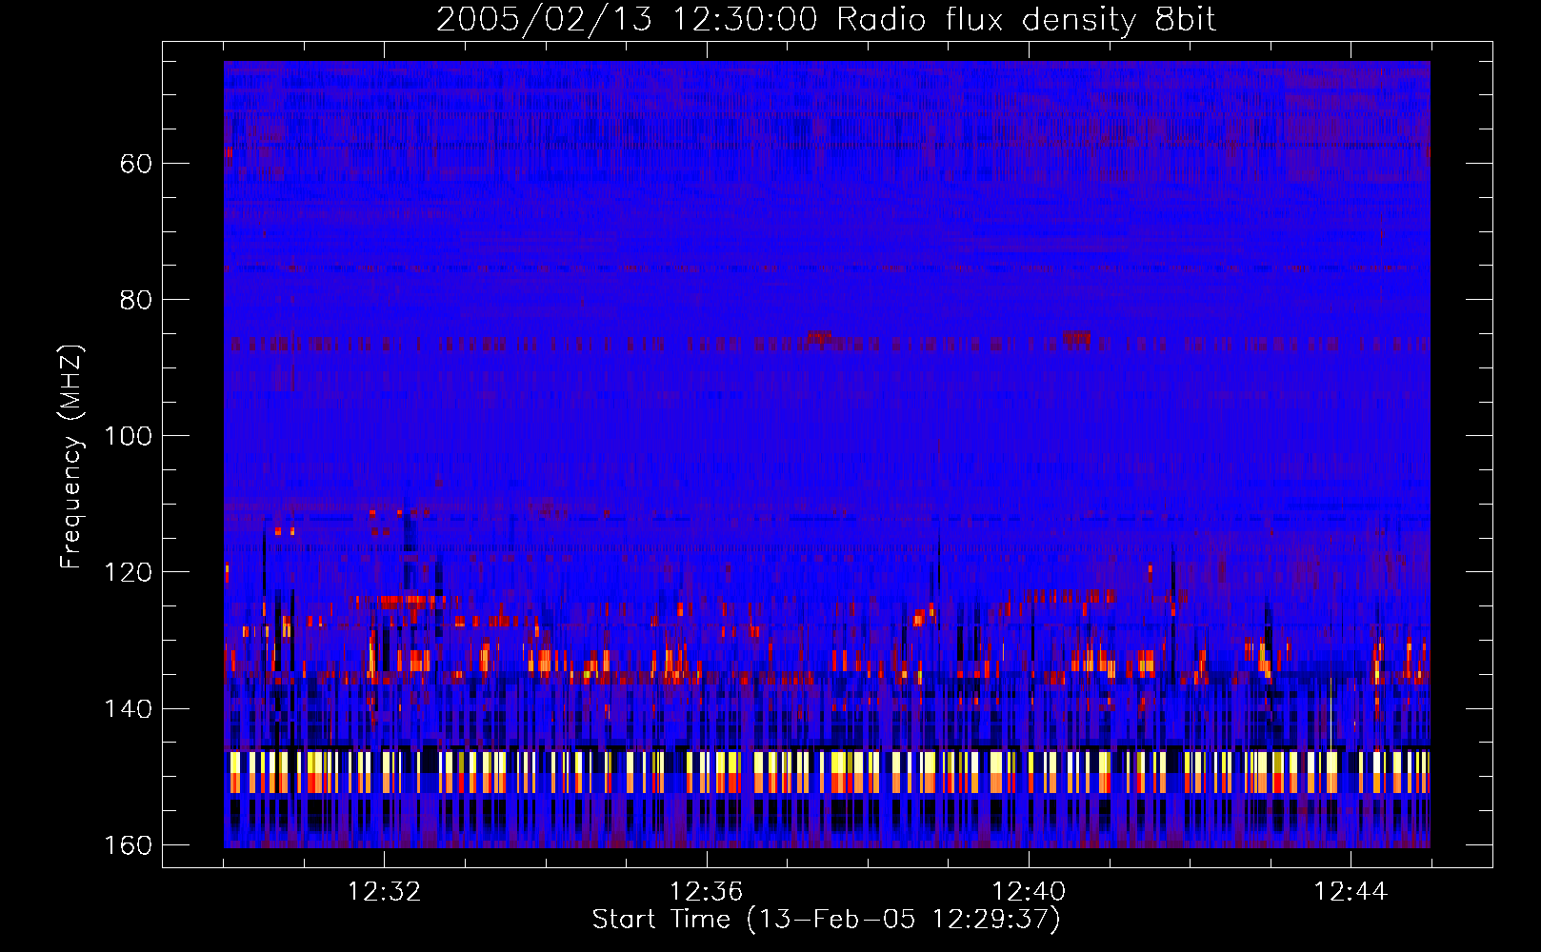The height and width of the screenshot is (952, 1541).
Task: Click the 100 frequency tick label
Action: (128, 436)
